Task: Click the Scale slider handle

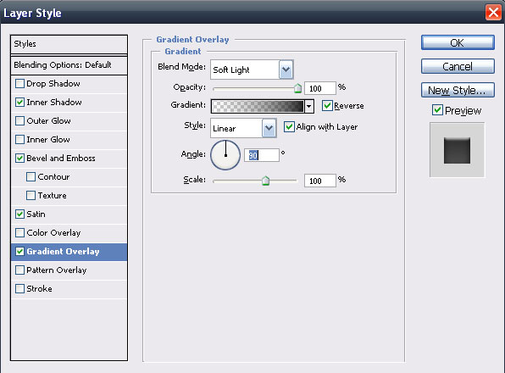Action: pyautogui.click(x=266, y=181)
